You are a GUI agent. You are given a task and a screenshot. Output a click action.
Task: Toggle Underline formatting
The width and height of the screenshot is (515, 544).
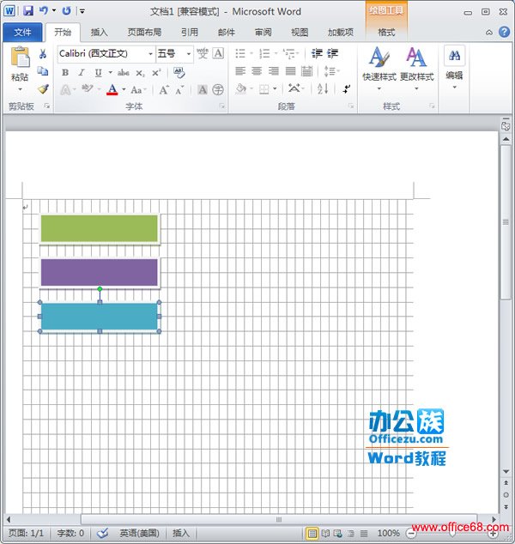[x=99, y=73]
